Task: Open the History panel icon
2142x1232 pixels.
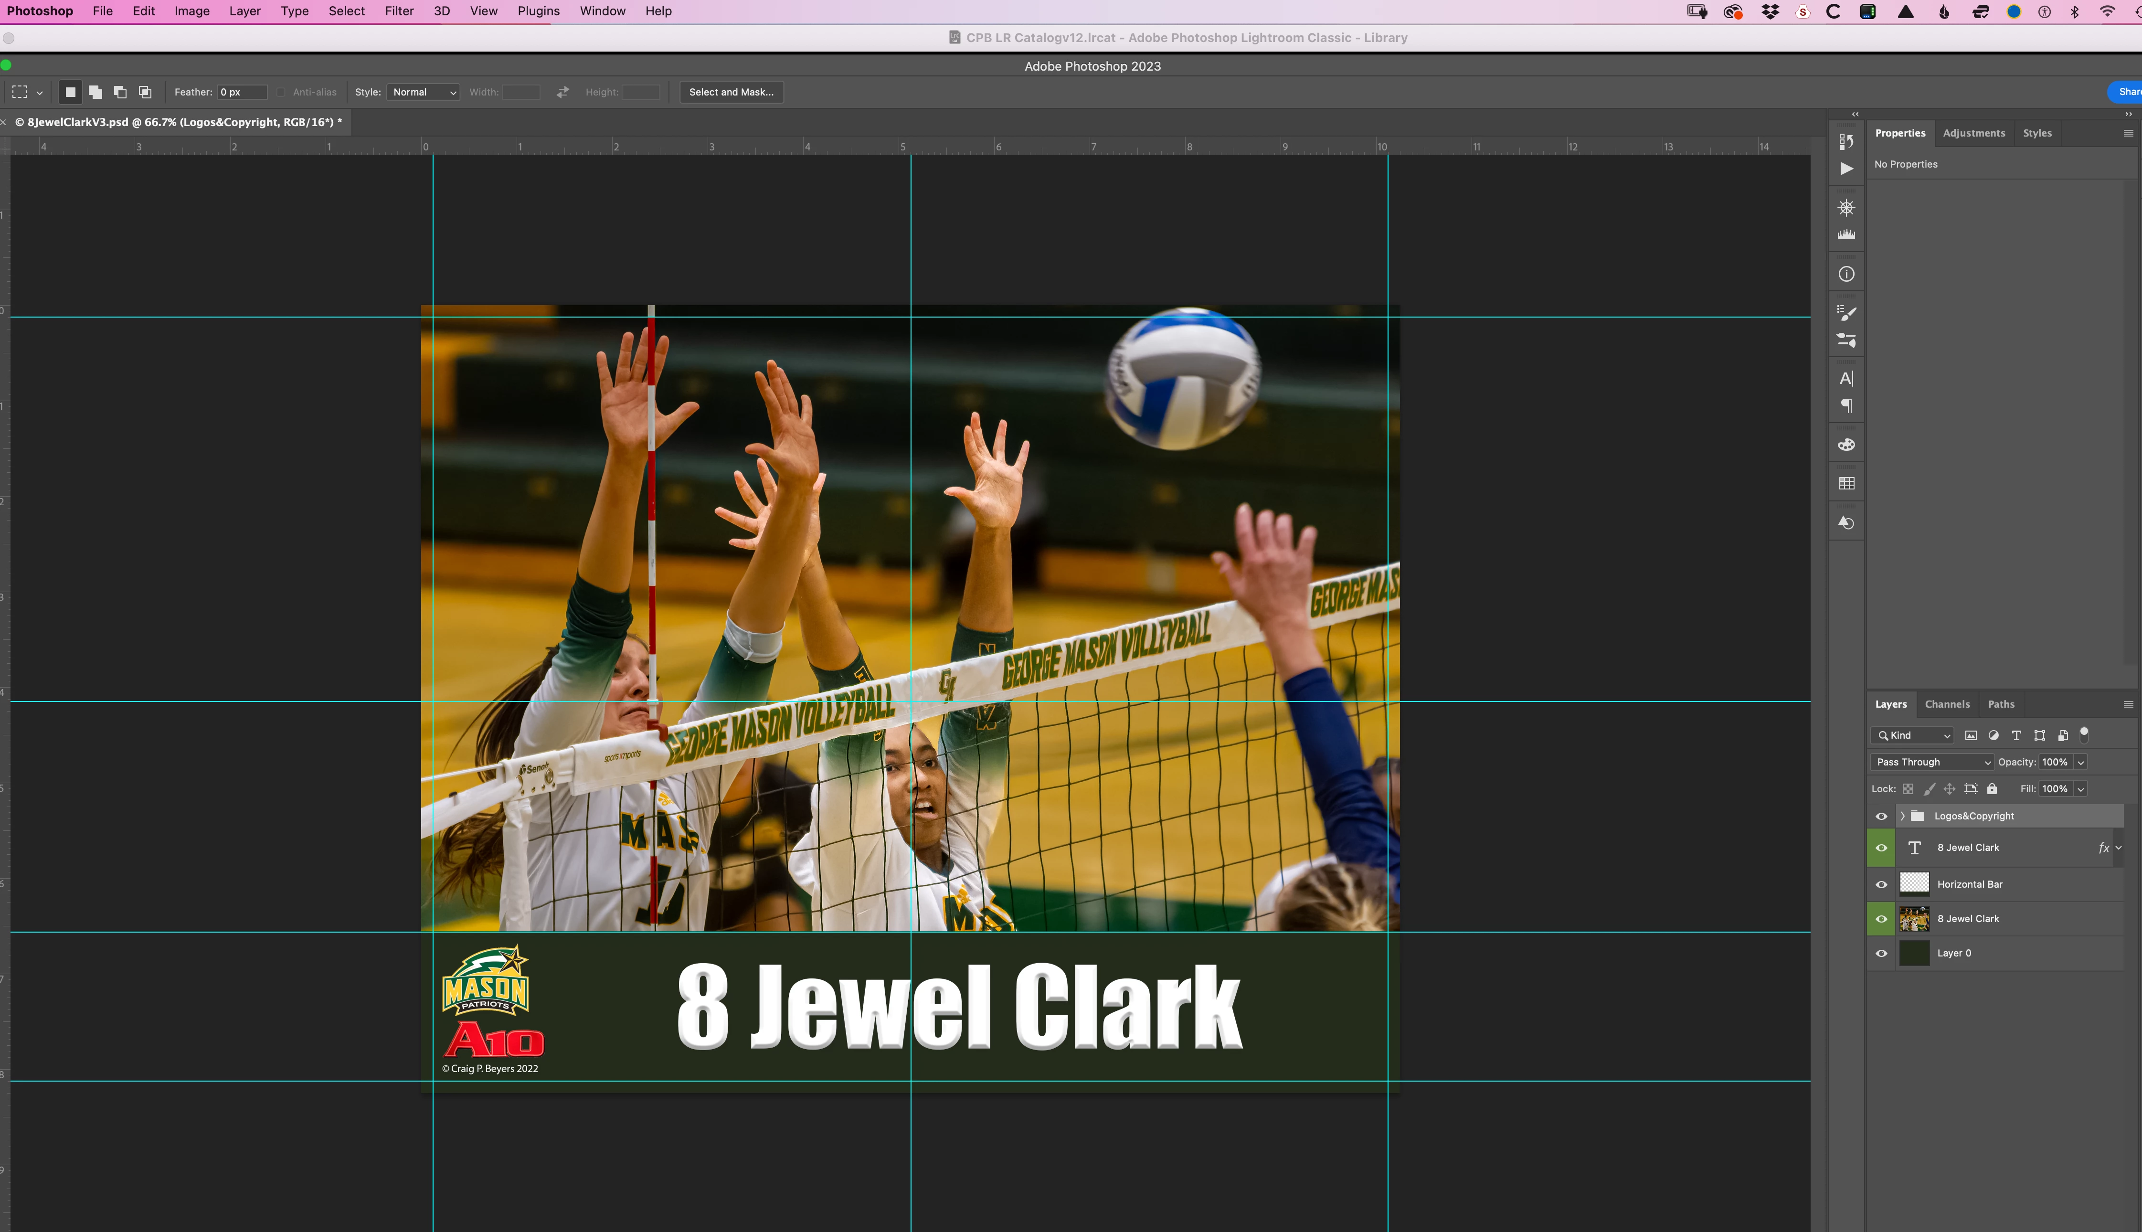Action: pos(1846,141)
